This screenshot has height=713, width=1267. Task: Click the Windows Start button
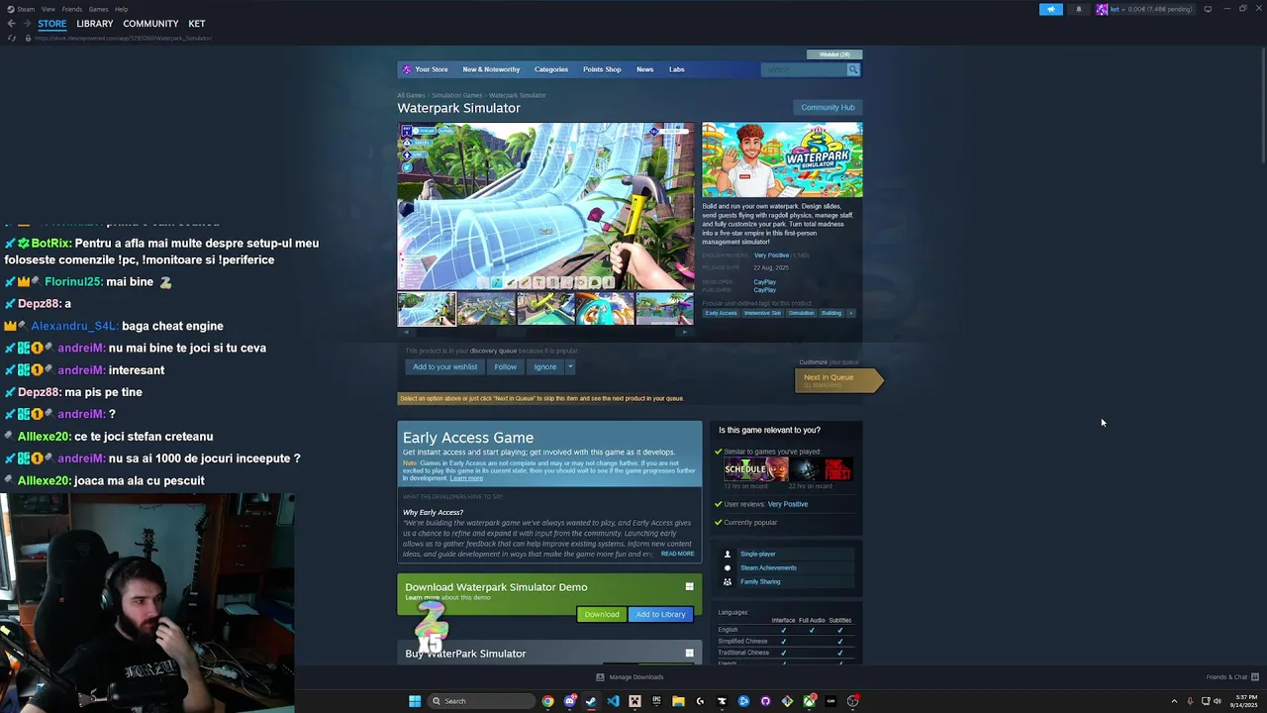[x=415, y=701]
